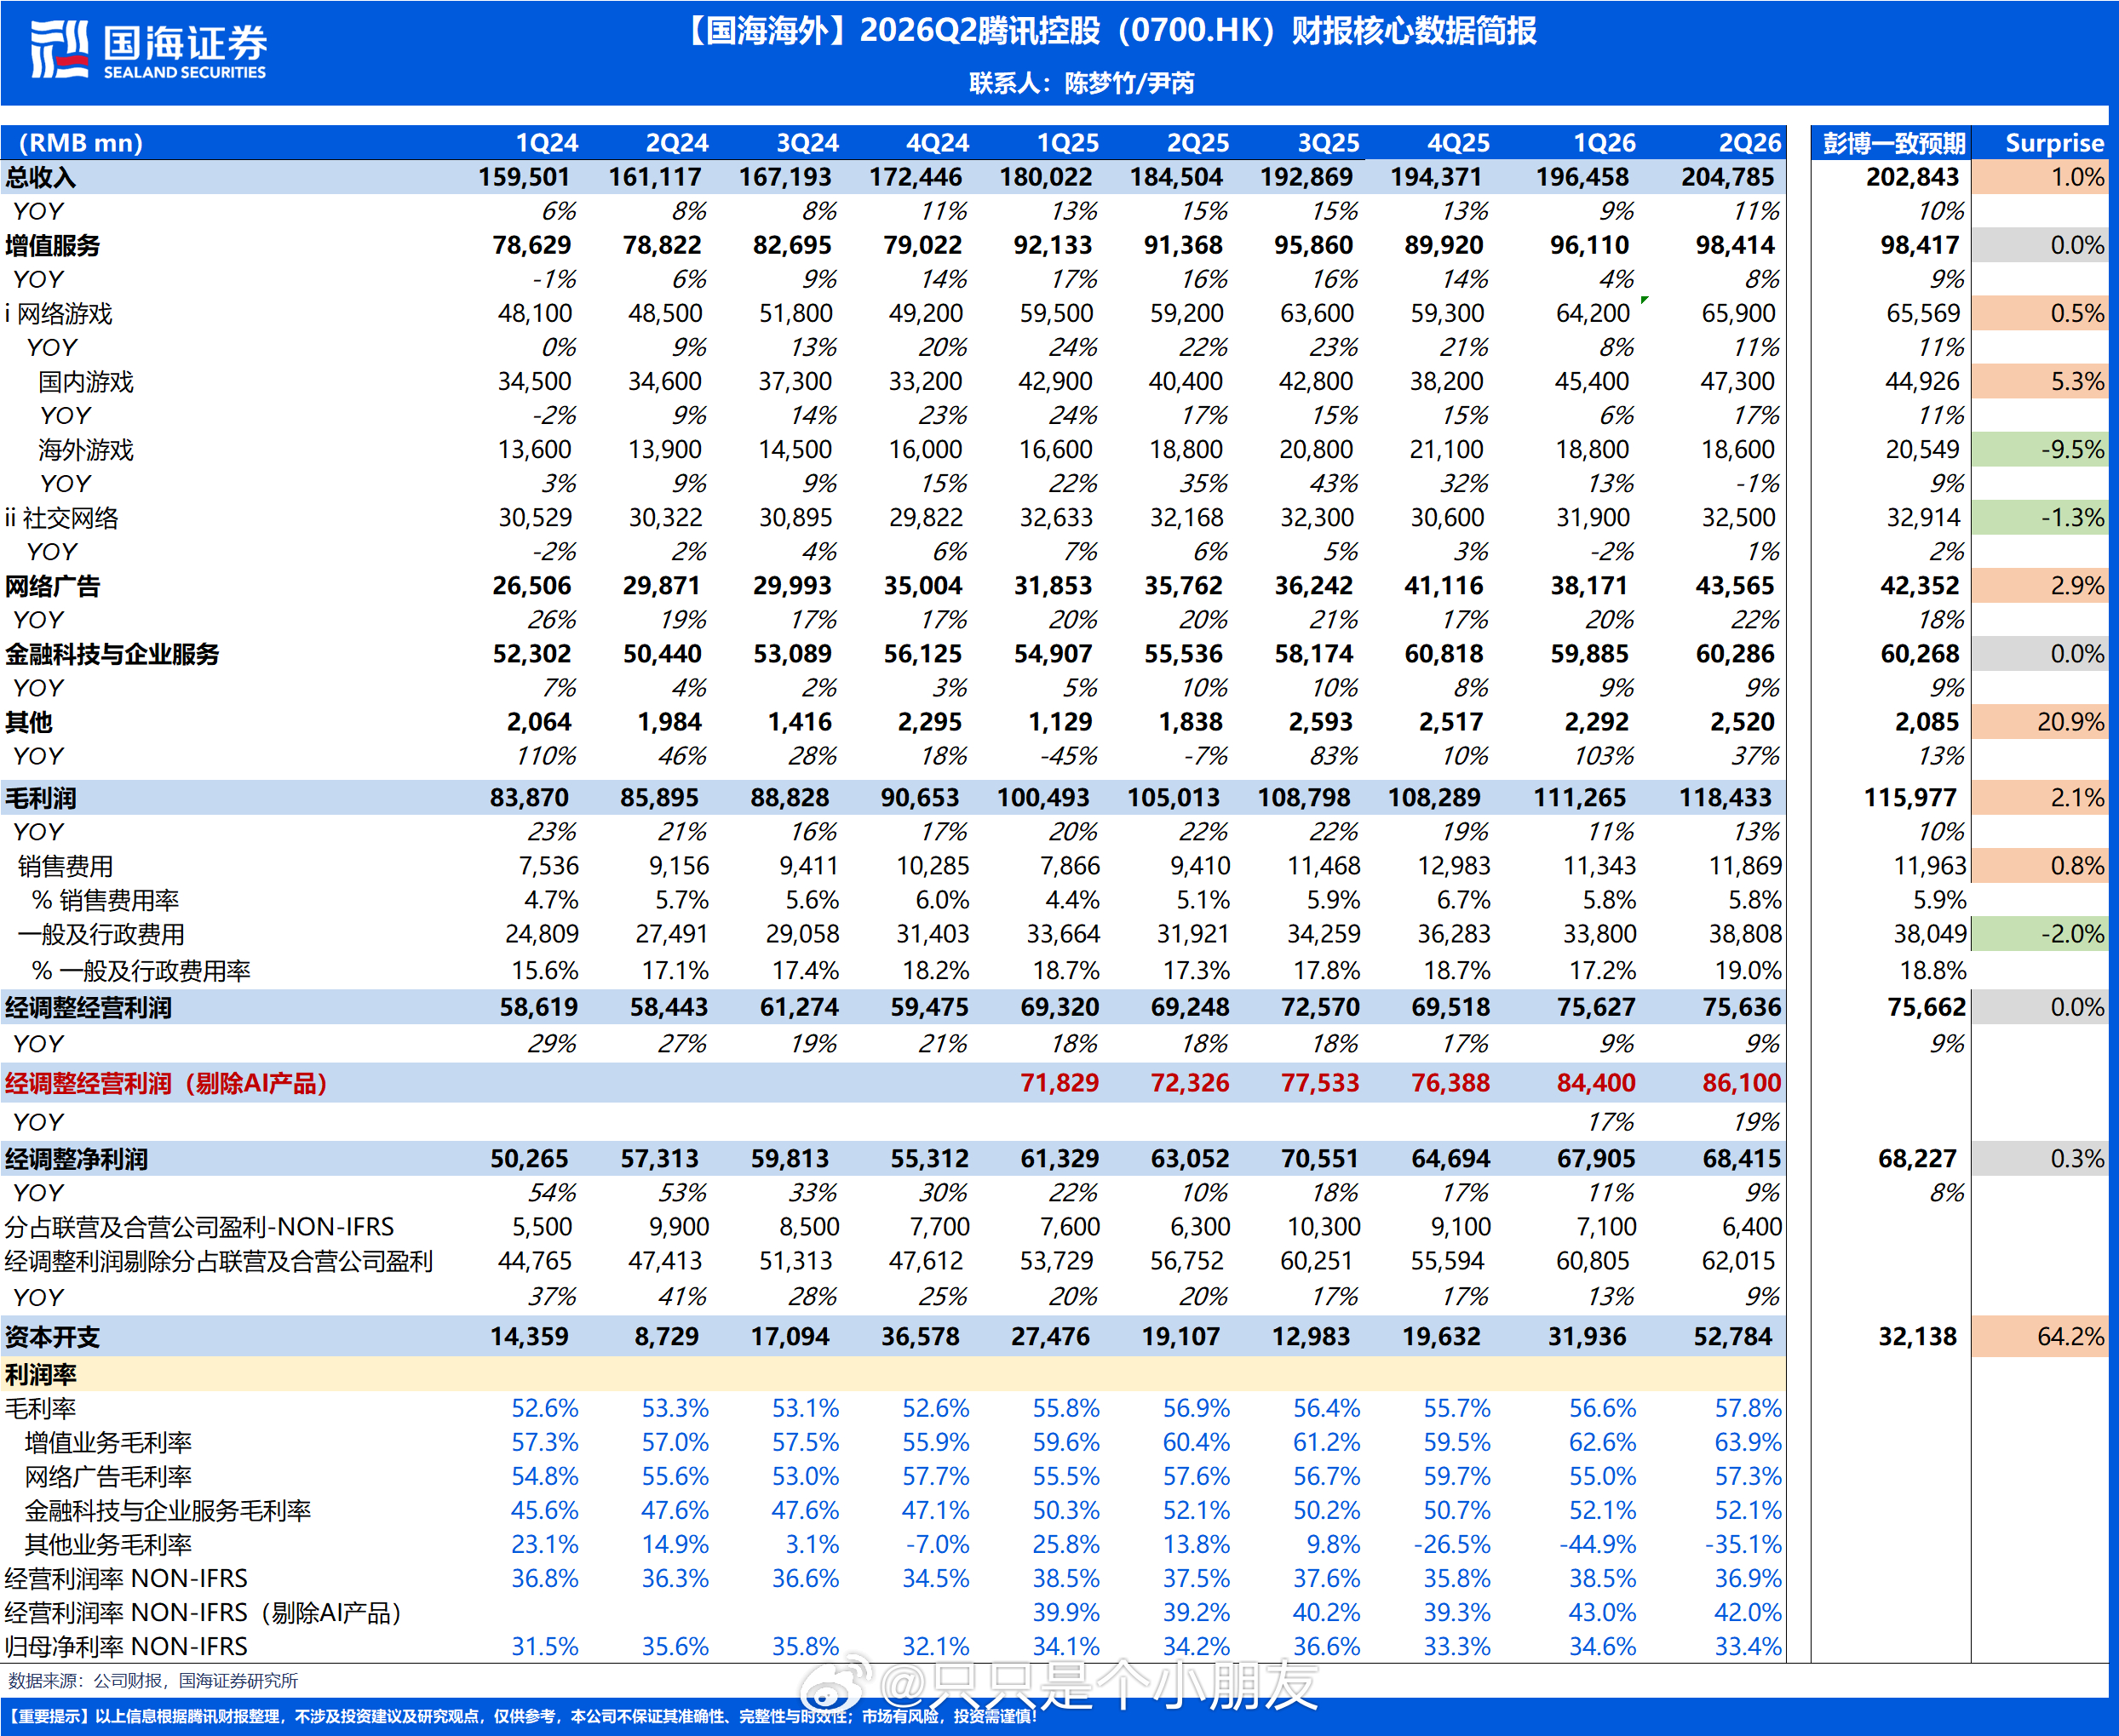Select the 归母净利率 NON-IFRS row label
The height and width of the screenshot is (1736, 2119).
(126, 1647)
